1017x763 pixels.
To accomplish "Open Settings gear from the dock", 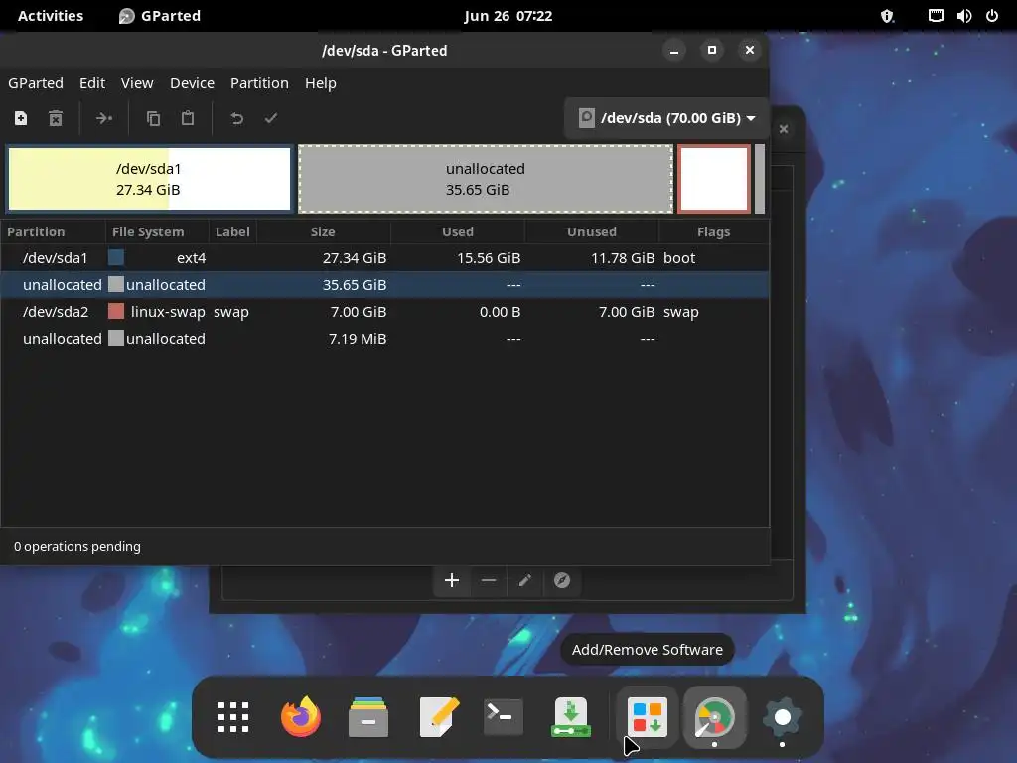I will pyautogui.click(x=783, y=717).
